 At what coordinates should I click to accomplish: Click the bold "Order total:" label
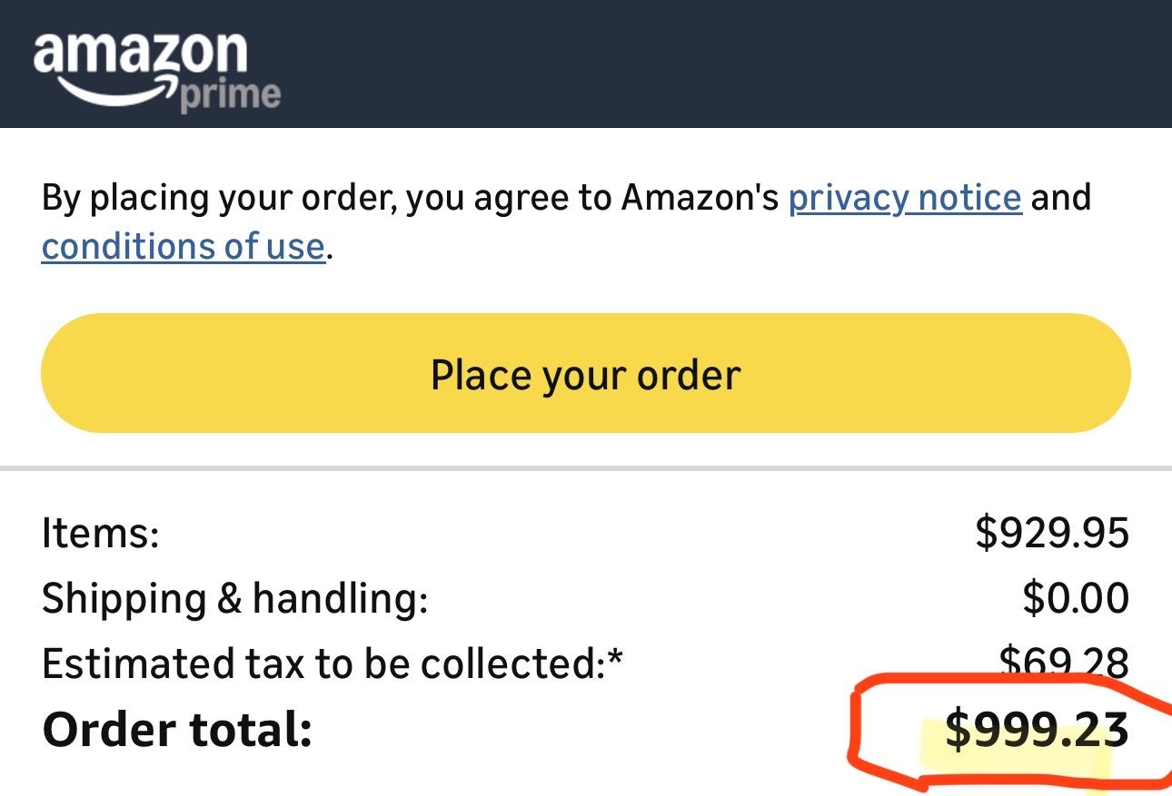point(177,730)
